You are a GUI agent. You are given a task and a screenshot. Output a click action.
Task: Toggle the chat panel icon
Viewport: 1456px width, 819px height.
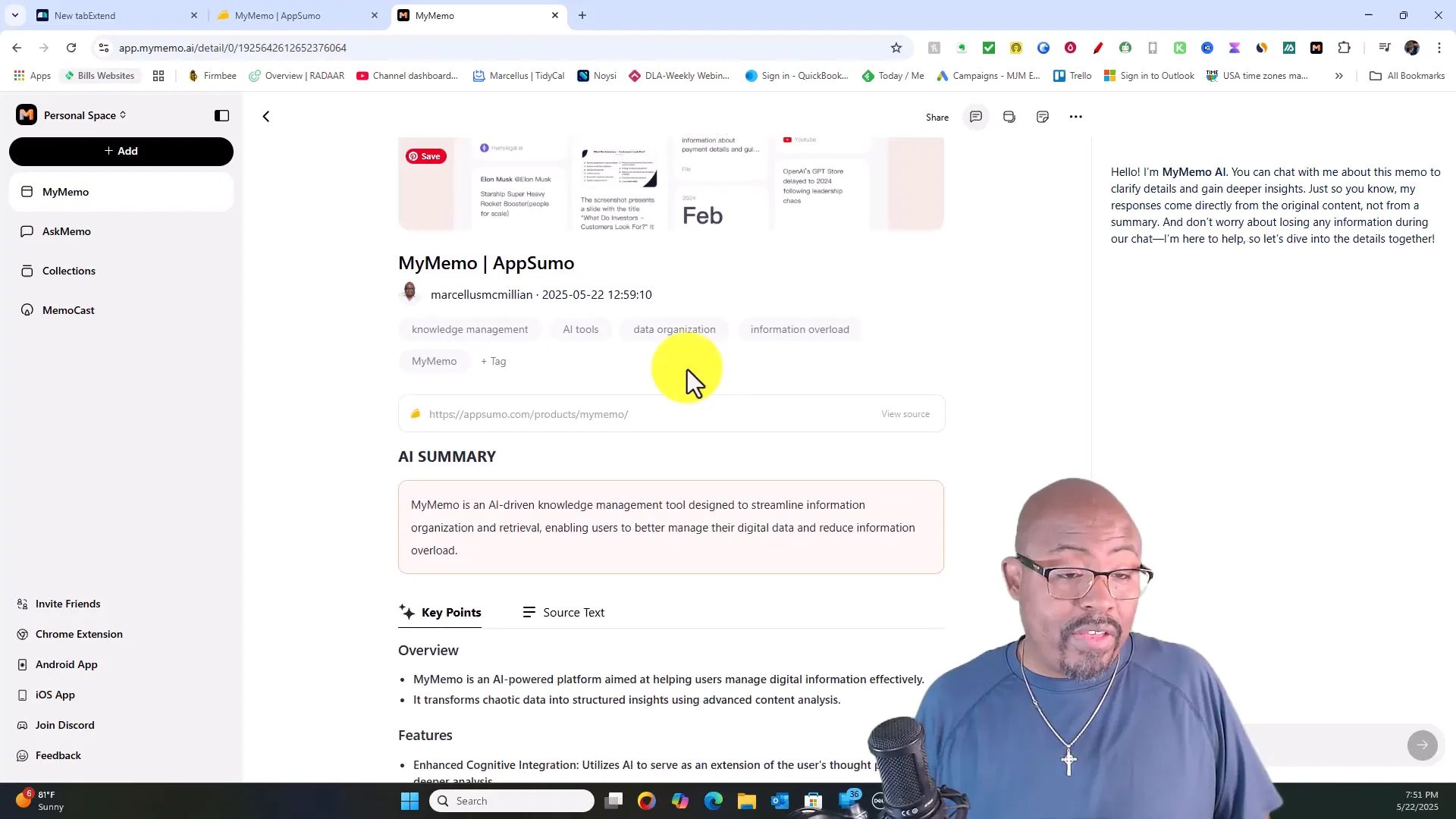tap(976, 117)
